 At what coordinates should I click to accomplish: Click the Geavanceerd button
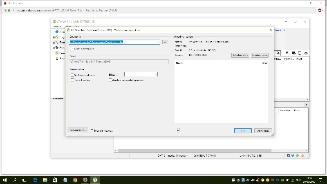[x=78, y=130]
